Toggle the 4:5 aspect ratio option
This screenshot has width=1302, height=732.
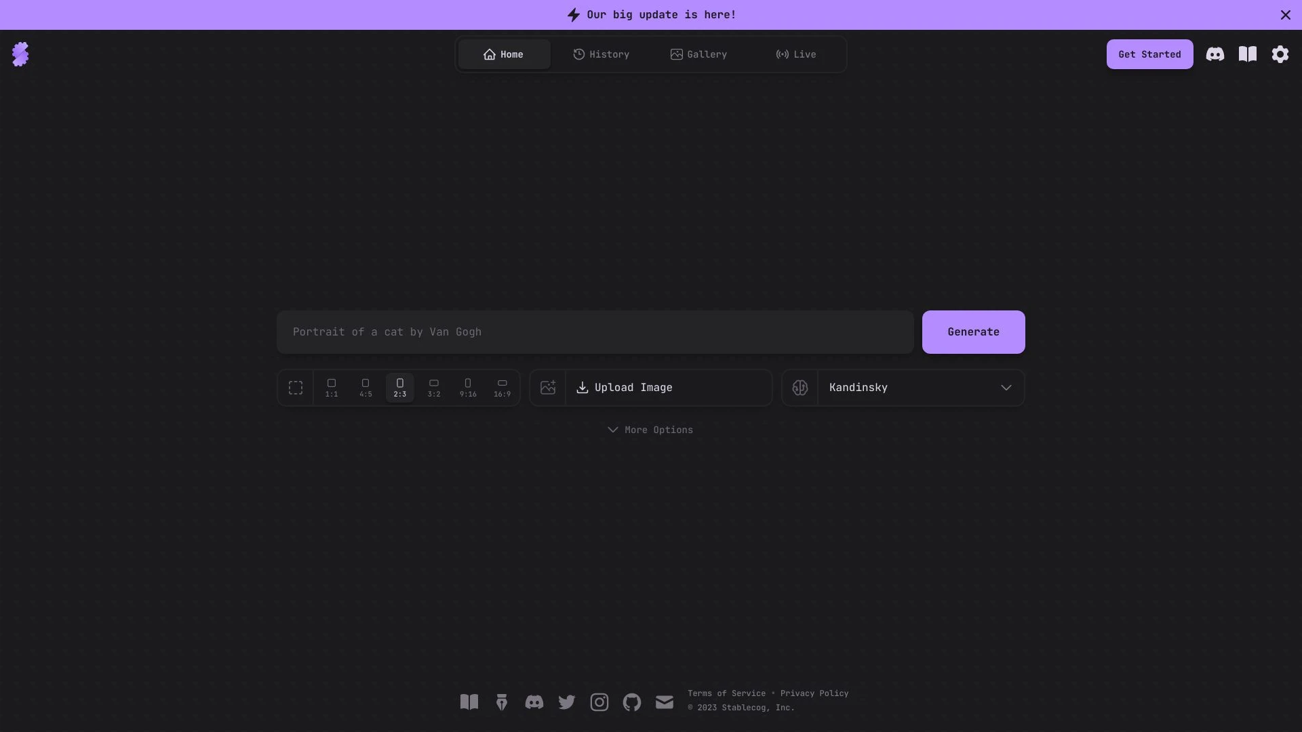tap(365, 388)
